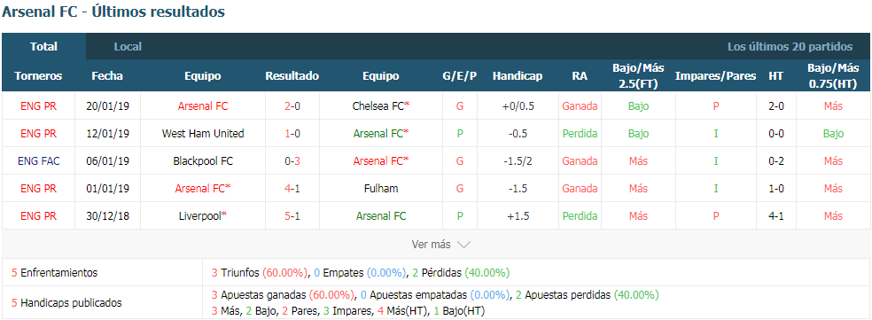Click the 5-1 Liverpool match result
Image resolution: width=872 pixels, height=320 pixels.
292,215
